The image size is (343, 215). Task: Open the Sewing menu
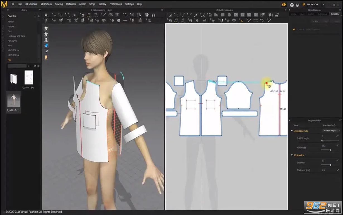(59, 4)
